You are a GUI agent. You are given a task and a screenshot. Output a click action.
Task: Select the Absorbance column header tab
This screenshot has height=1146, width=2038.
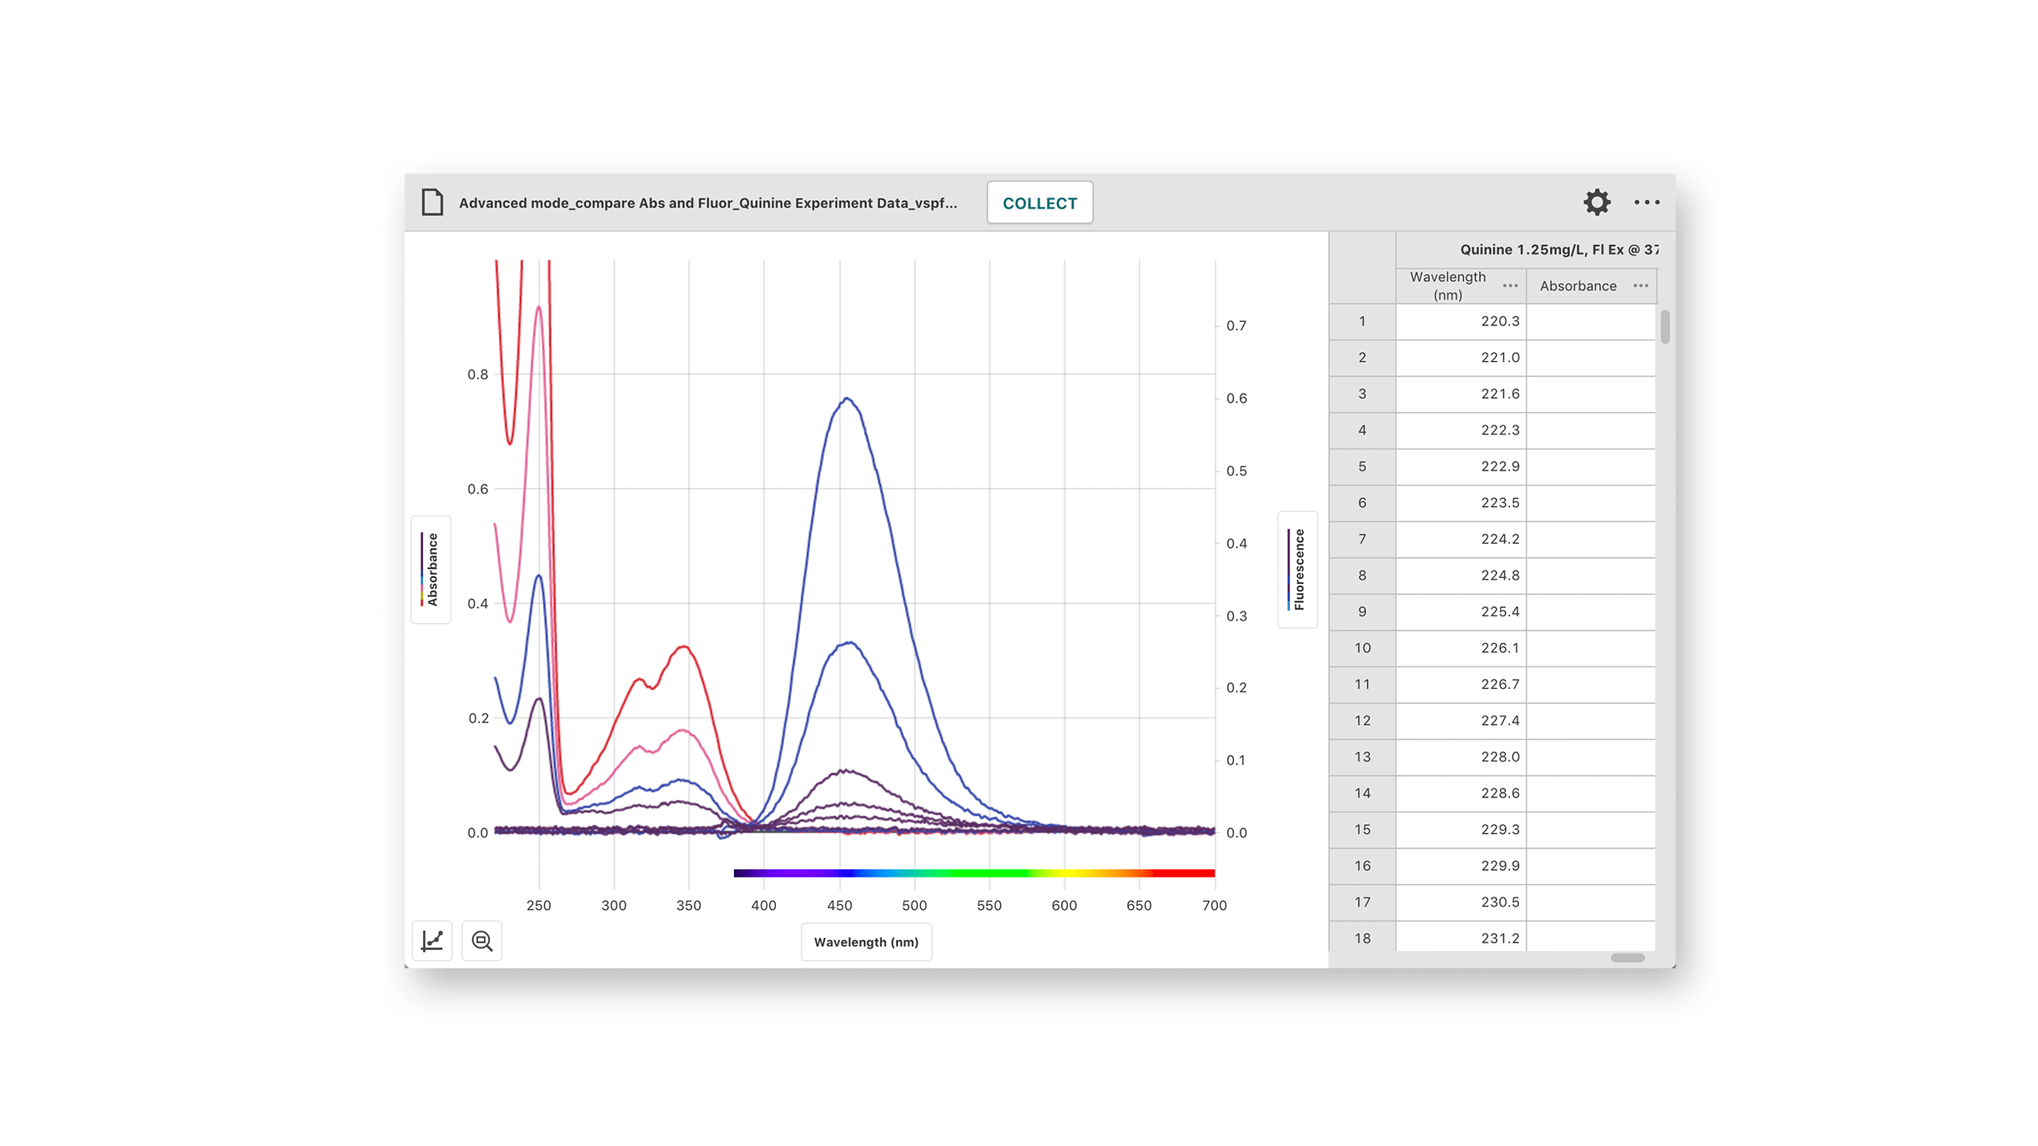[x=1578, y=285]
